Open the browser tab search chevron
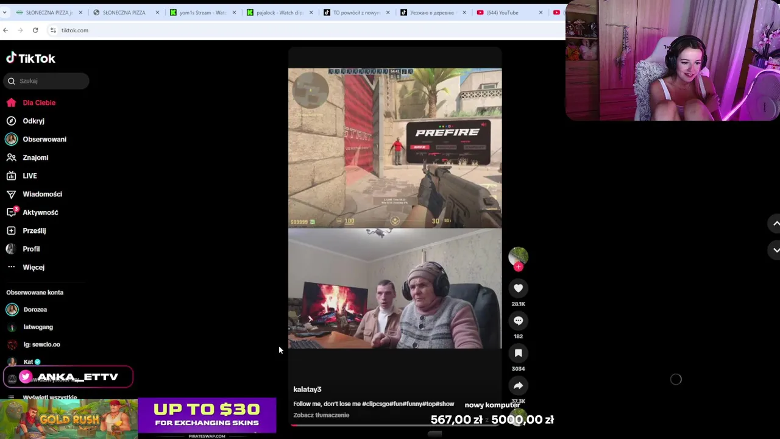This screenshot has height=439, width=780. [x=4, y=12]
